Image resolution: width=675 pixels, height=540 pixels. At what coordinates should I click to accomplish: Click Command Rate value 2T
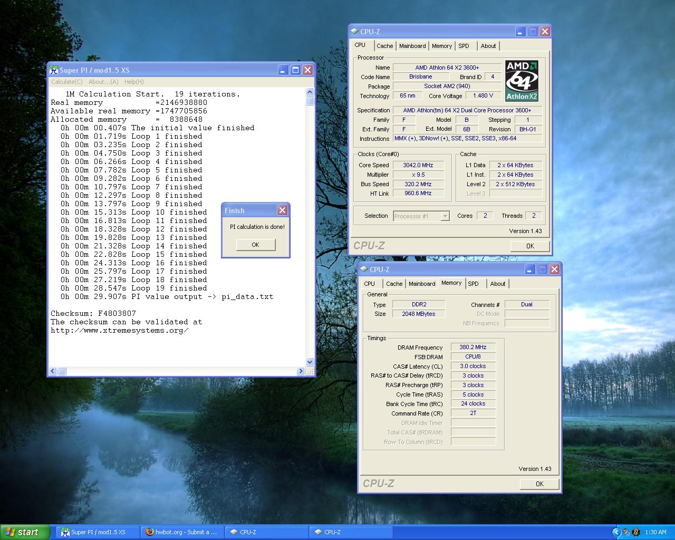pos(473,413)
